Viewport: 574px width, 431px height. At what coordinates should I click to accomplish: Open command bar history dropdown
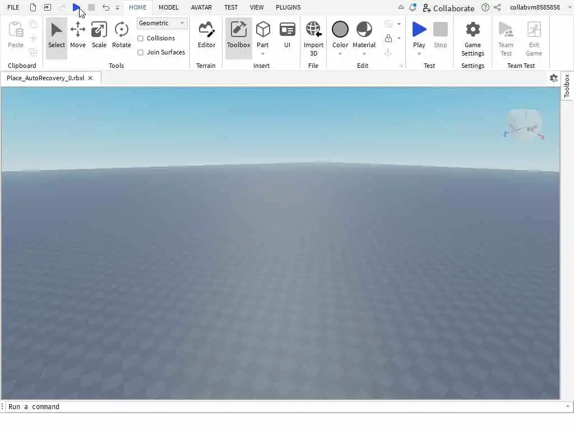click(568, 406)
